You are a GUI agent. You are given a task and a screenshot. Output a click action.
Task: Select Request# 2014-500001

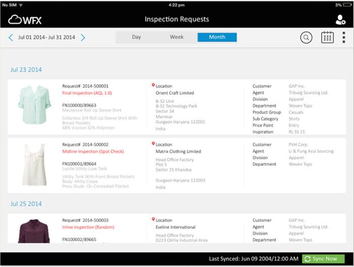(85, 86)
